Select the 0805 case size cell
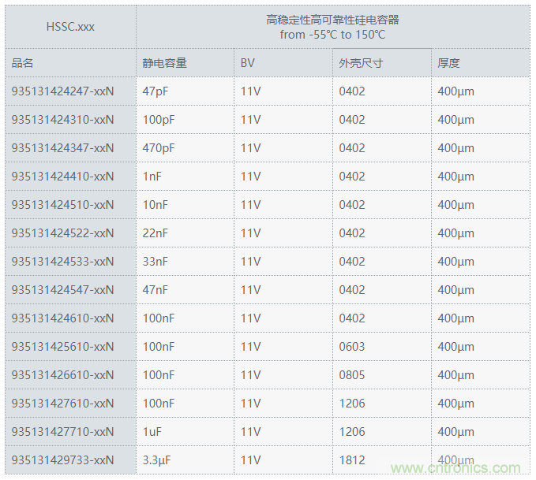Image resolution: width=536 pixels, height=480 pixels. [352, 375]
